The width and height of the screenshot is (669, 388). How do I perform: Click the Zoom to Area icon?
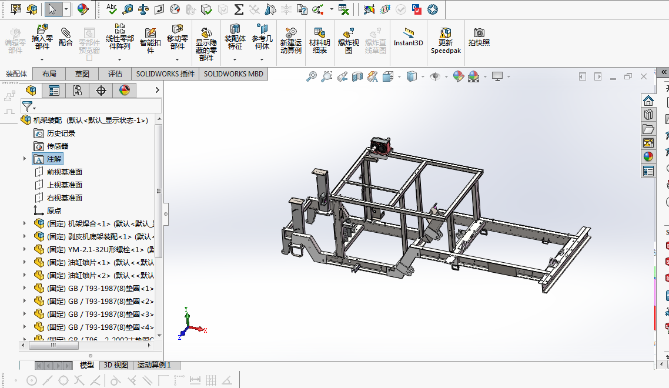point(327,76)
